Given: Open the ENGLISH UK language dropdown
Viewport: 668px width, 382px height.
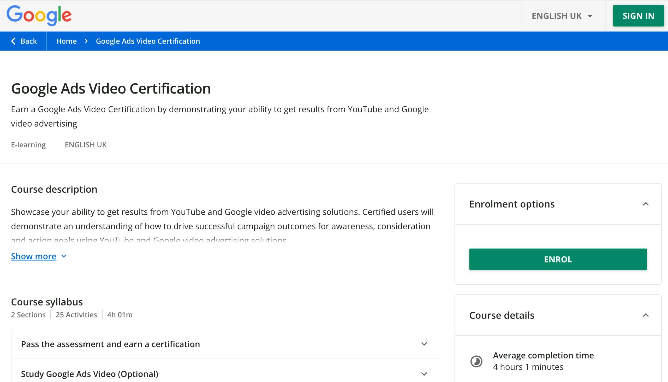Looking at the screenshot, I should point(557,16).
